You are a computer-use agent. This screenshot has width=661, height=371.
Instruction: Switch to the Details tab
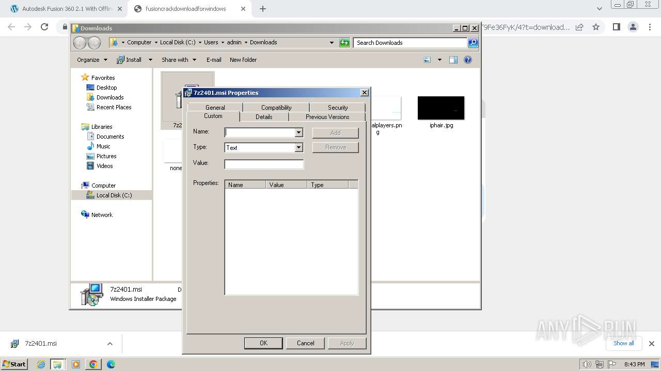[x=264, y=117]
